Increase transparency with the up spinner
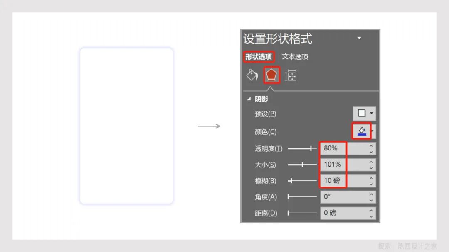The width and height of the screenshot is (449, 252). (x=371, y=145)
